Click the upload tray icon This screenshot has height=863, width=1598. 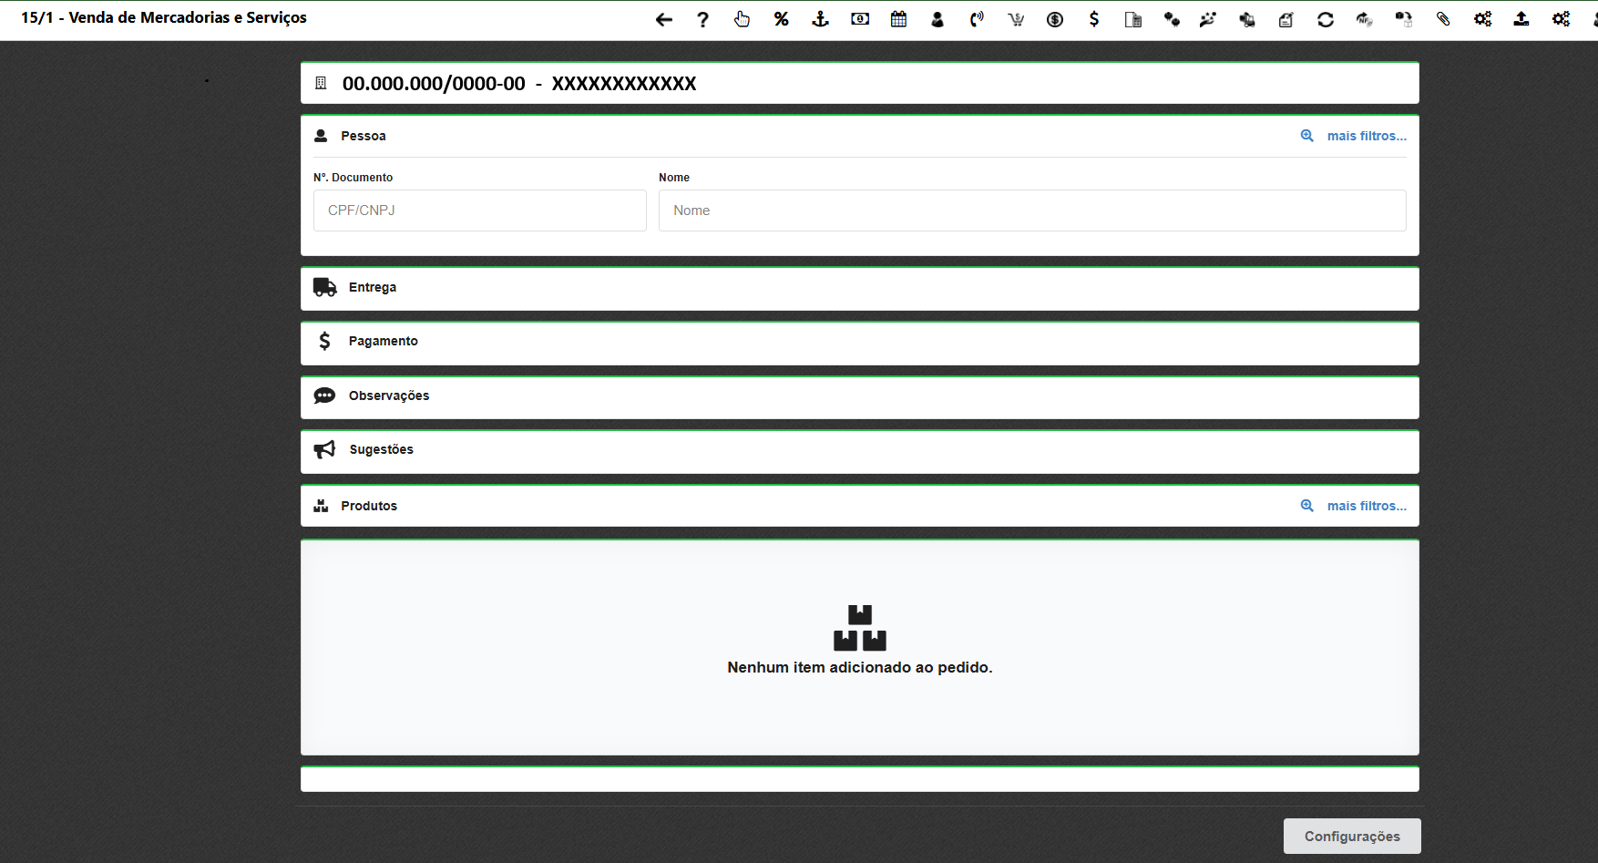(1521, 19)
